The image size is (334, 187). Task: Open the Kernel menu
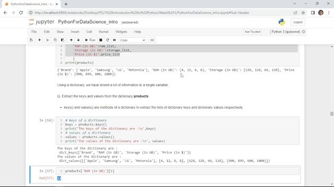(103, 32)
